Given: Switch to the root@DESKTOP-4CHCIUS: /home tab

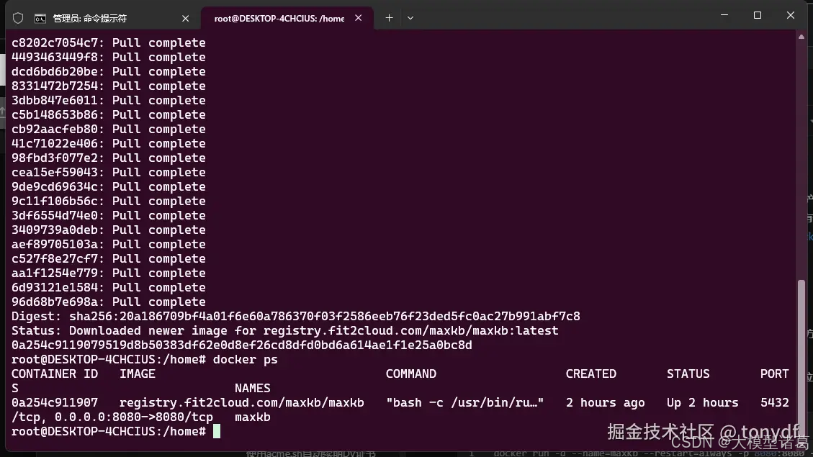Looking at the screenshot, I should point(287,18).
